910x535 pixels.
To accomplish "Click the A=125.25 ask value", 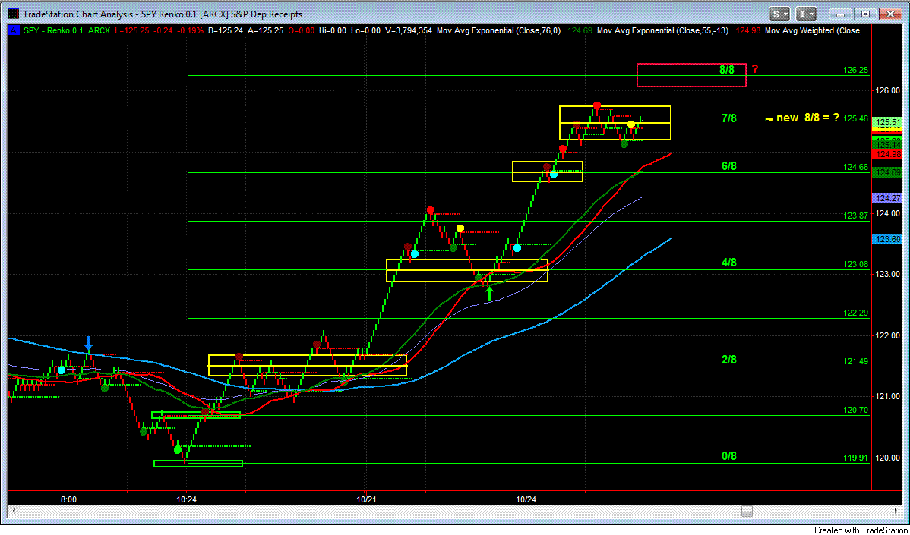I will 267,30.
